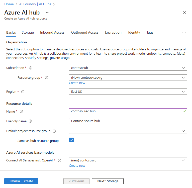Click the Name field containing contoso-sec-hub
Image resolution: width=192 pixels, height=188 pixels.
coord(128,111)
